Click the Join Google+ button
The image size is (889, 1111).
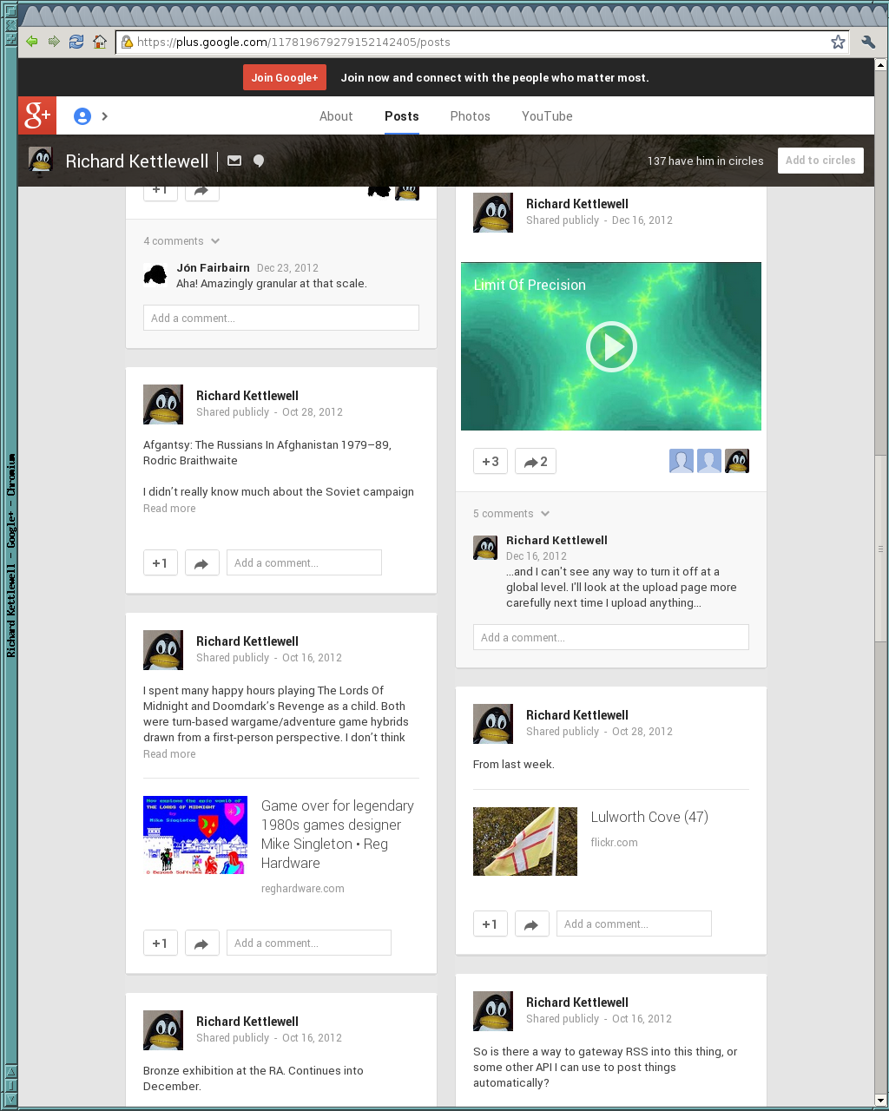285,77
